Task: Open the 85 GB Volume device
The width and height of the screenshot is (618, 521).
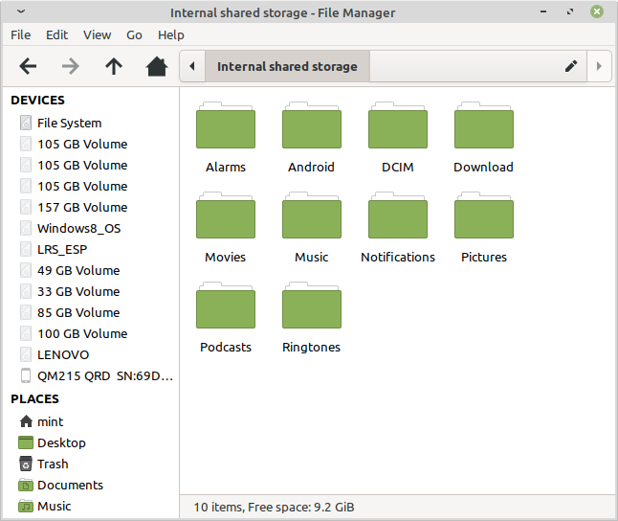Action: pyautogui.click(x=91, y=312)
